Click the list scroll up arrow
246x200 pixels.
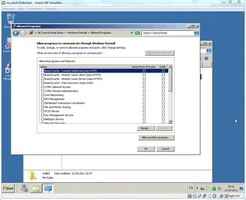pyautogui.click(x=170, y=67)
